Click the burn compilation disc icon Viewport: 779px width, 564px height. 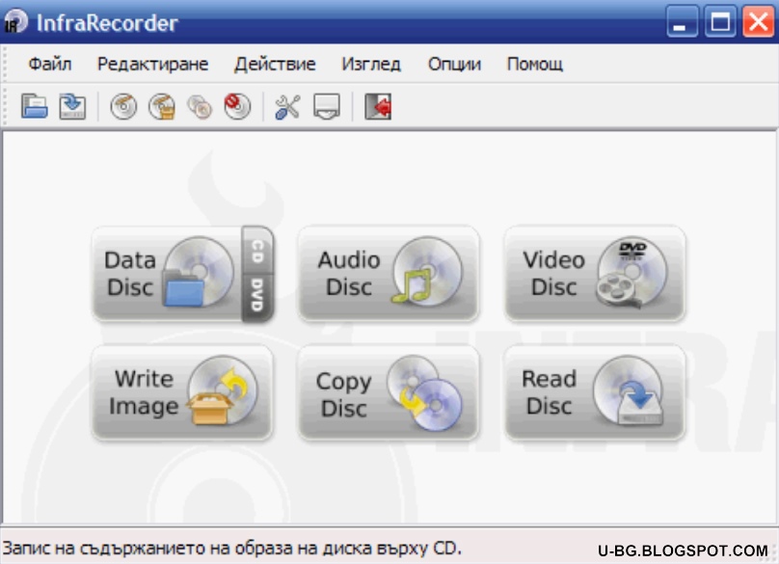coord(123,106)
